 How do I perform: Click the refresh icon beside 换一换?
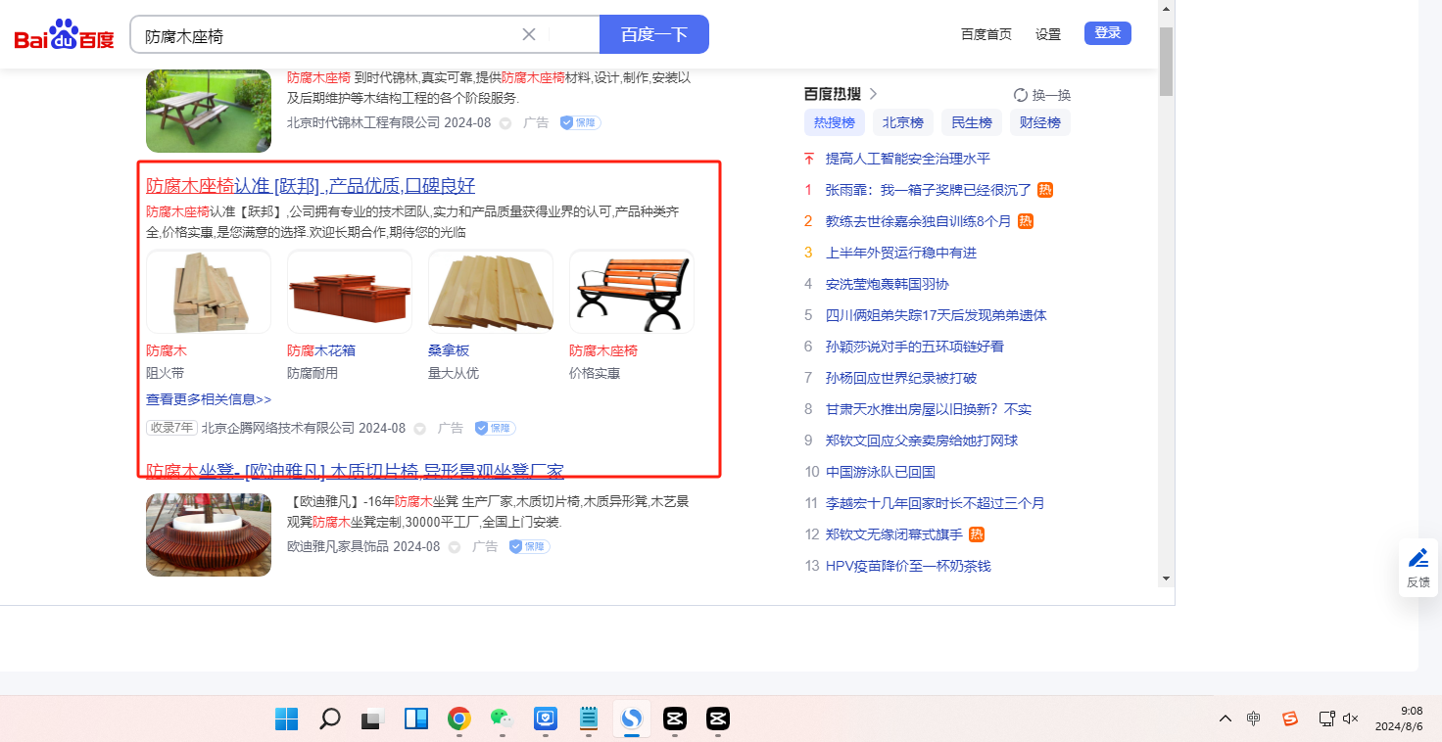pos(1021,95)
